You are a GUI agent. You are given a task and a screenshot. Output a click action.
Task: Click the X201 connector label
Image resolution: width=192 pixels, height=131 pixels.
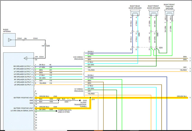(x=161, y=48)
